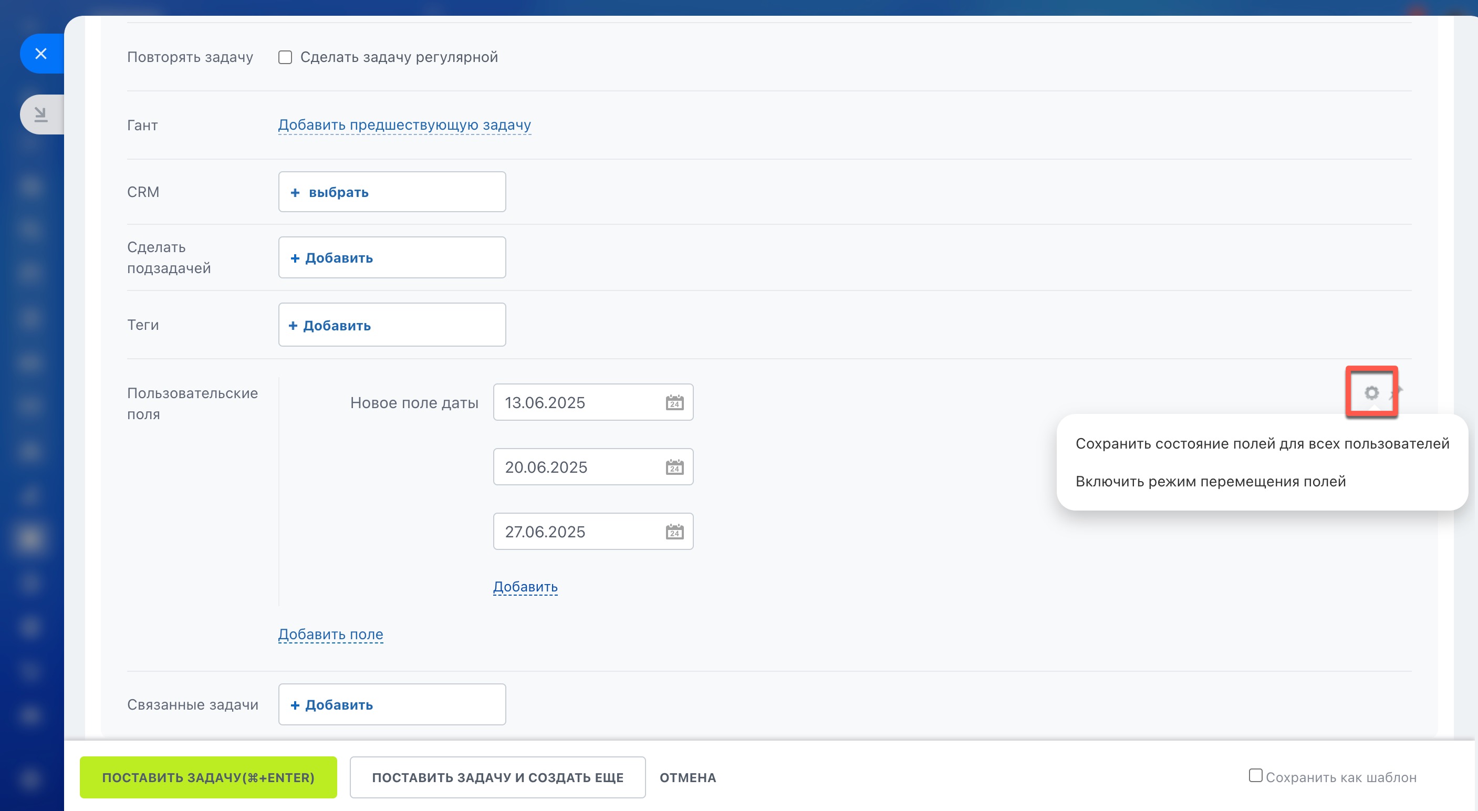Click the gray minimize arrow button under the close button

41,115
